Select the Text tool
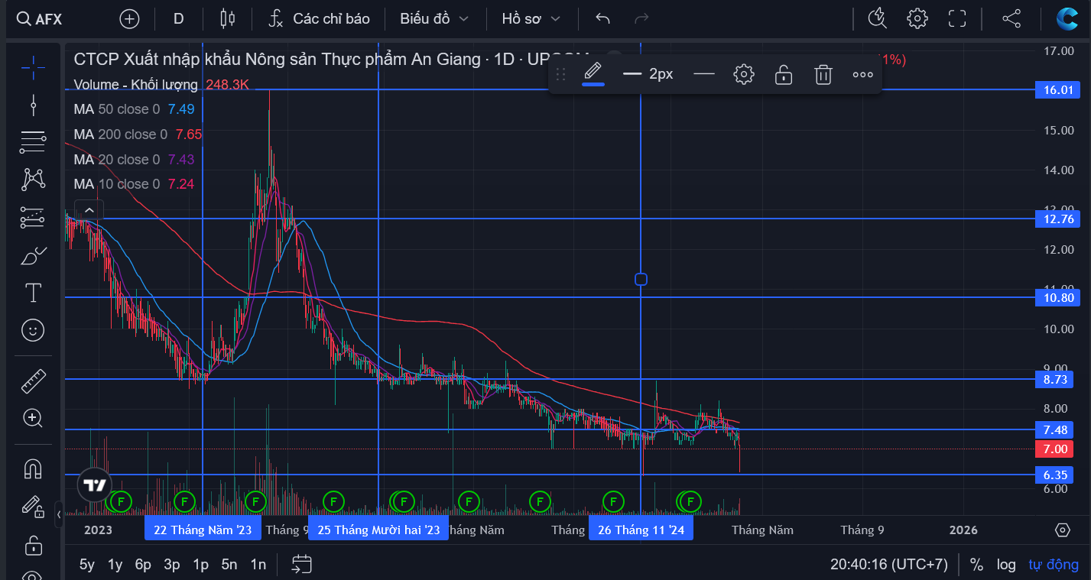Screen dimensions: 1091x580 coord(33,293)
